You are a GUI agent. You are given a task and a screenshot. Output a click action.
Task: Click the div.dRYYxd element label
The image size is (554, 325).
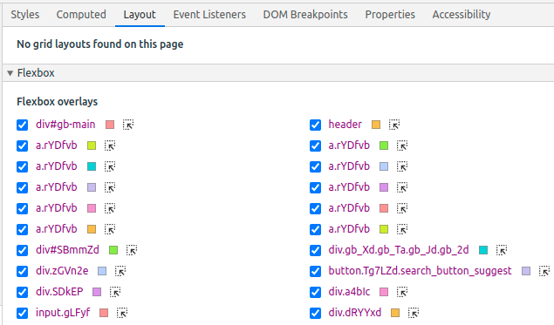click(355, 313)
